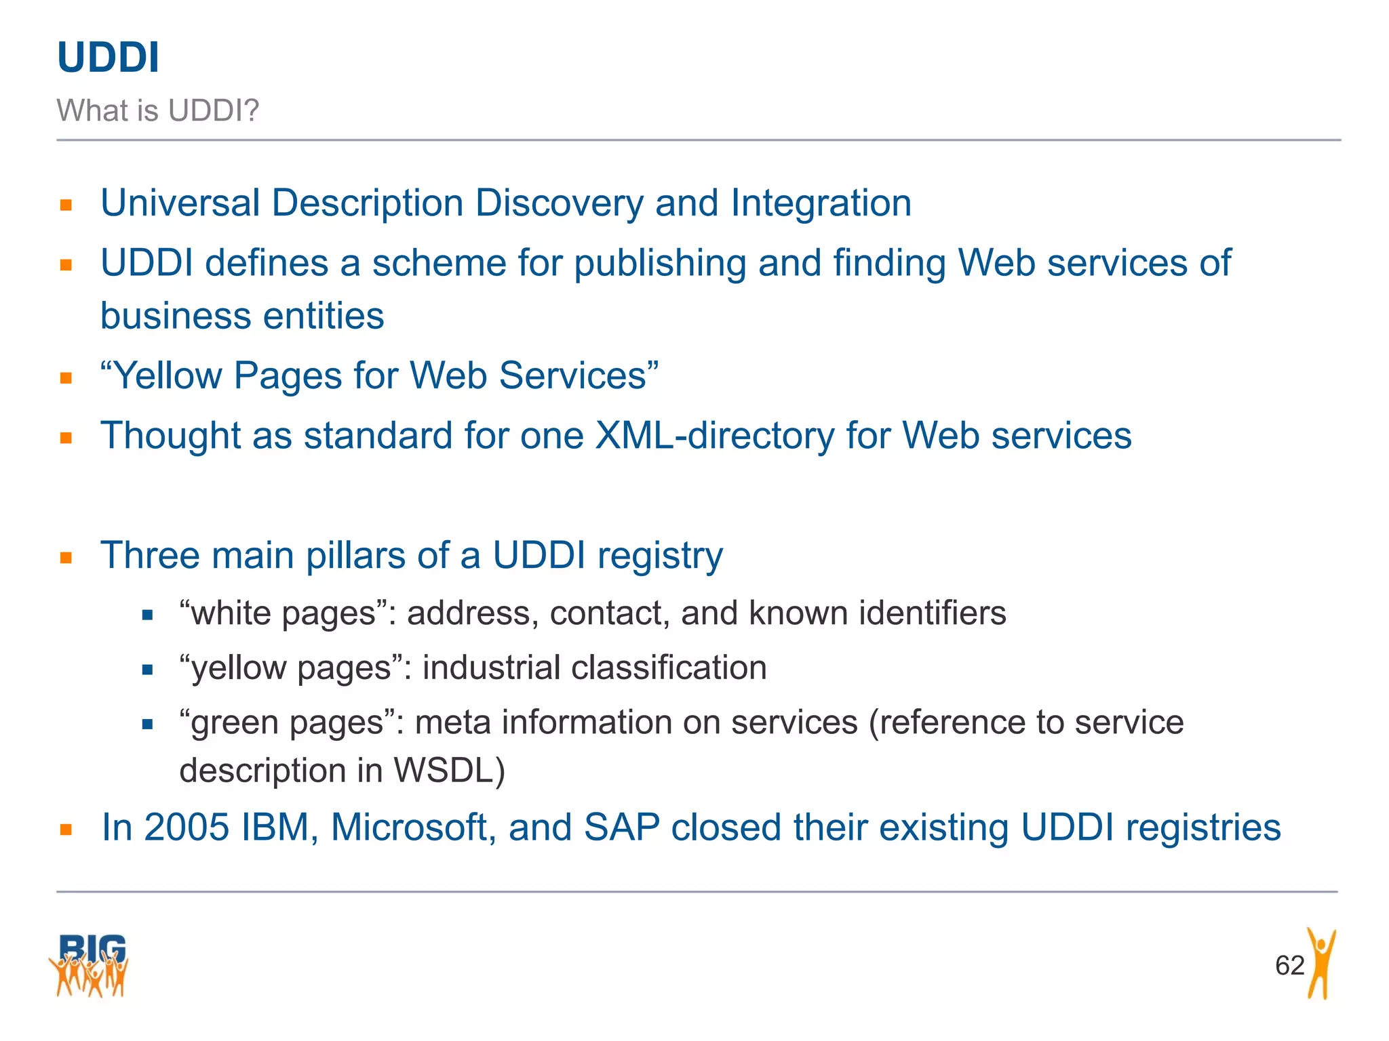The image size is (1389, 1041).
Task: Click the blue bullet before yellow pages
Action: (x=148, y=670)
